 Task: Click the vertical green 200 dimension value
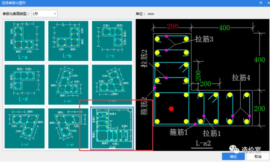(x=198, y=76)
